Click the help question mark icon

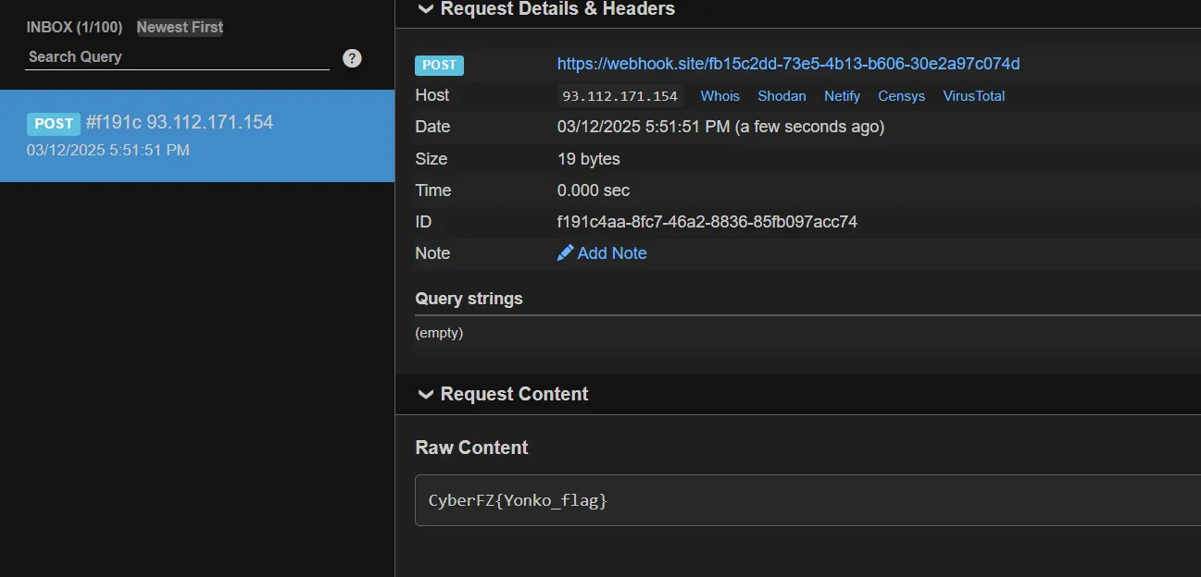point(352,58)
